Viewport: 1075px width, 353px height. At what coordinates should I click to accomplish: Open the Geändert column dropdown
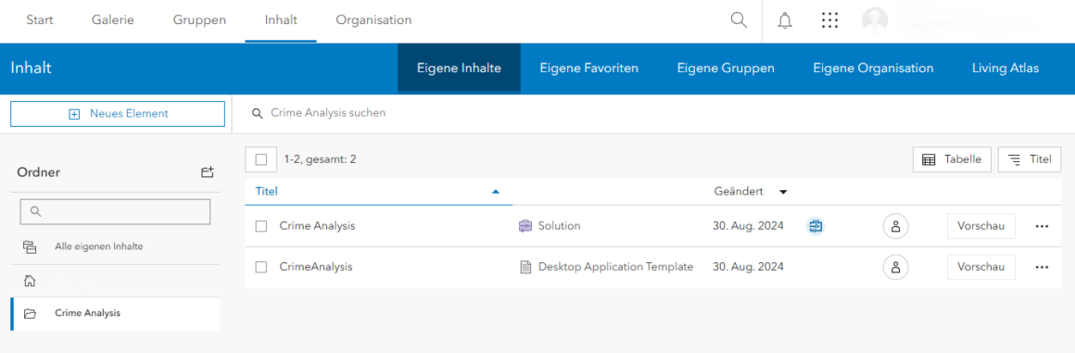click(783, 192)
